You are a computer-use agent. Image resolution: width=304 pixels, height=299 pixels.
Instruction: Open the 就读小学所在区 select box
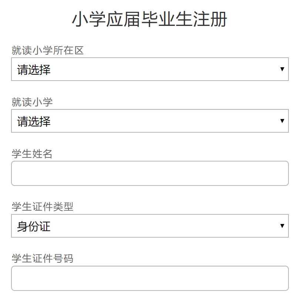(150, 69)
